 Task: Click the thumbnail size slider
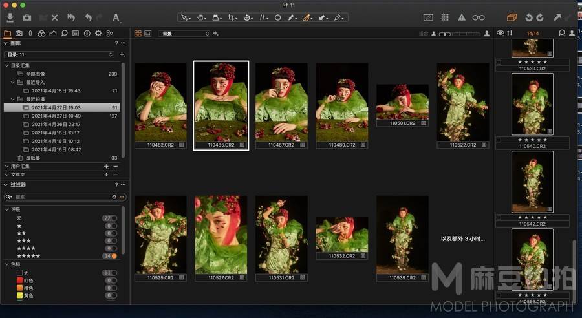click(x=460, y=34)
